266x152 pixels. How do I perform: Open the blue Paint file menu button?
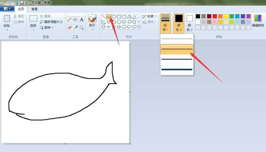coord(7,9)
